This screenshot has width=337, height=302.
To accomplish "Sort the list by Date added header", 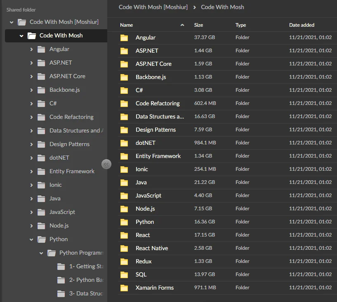I will [302, 25].
